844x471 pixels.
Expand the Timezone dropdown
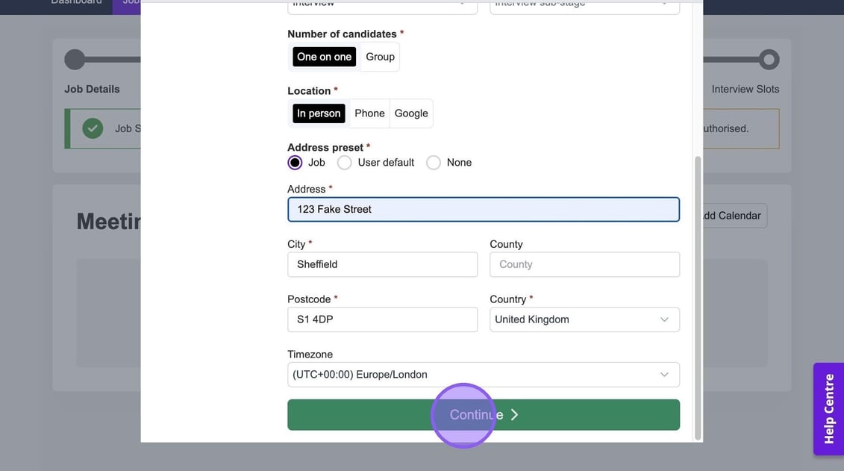tap(483, 375)
